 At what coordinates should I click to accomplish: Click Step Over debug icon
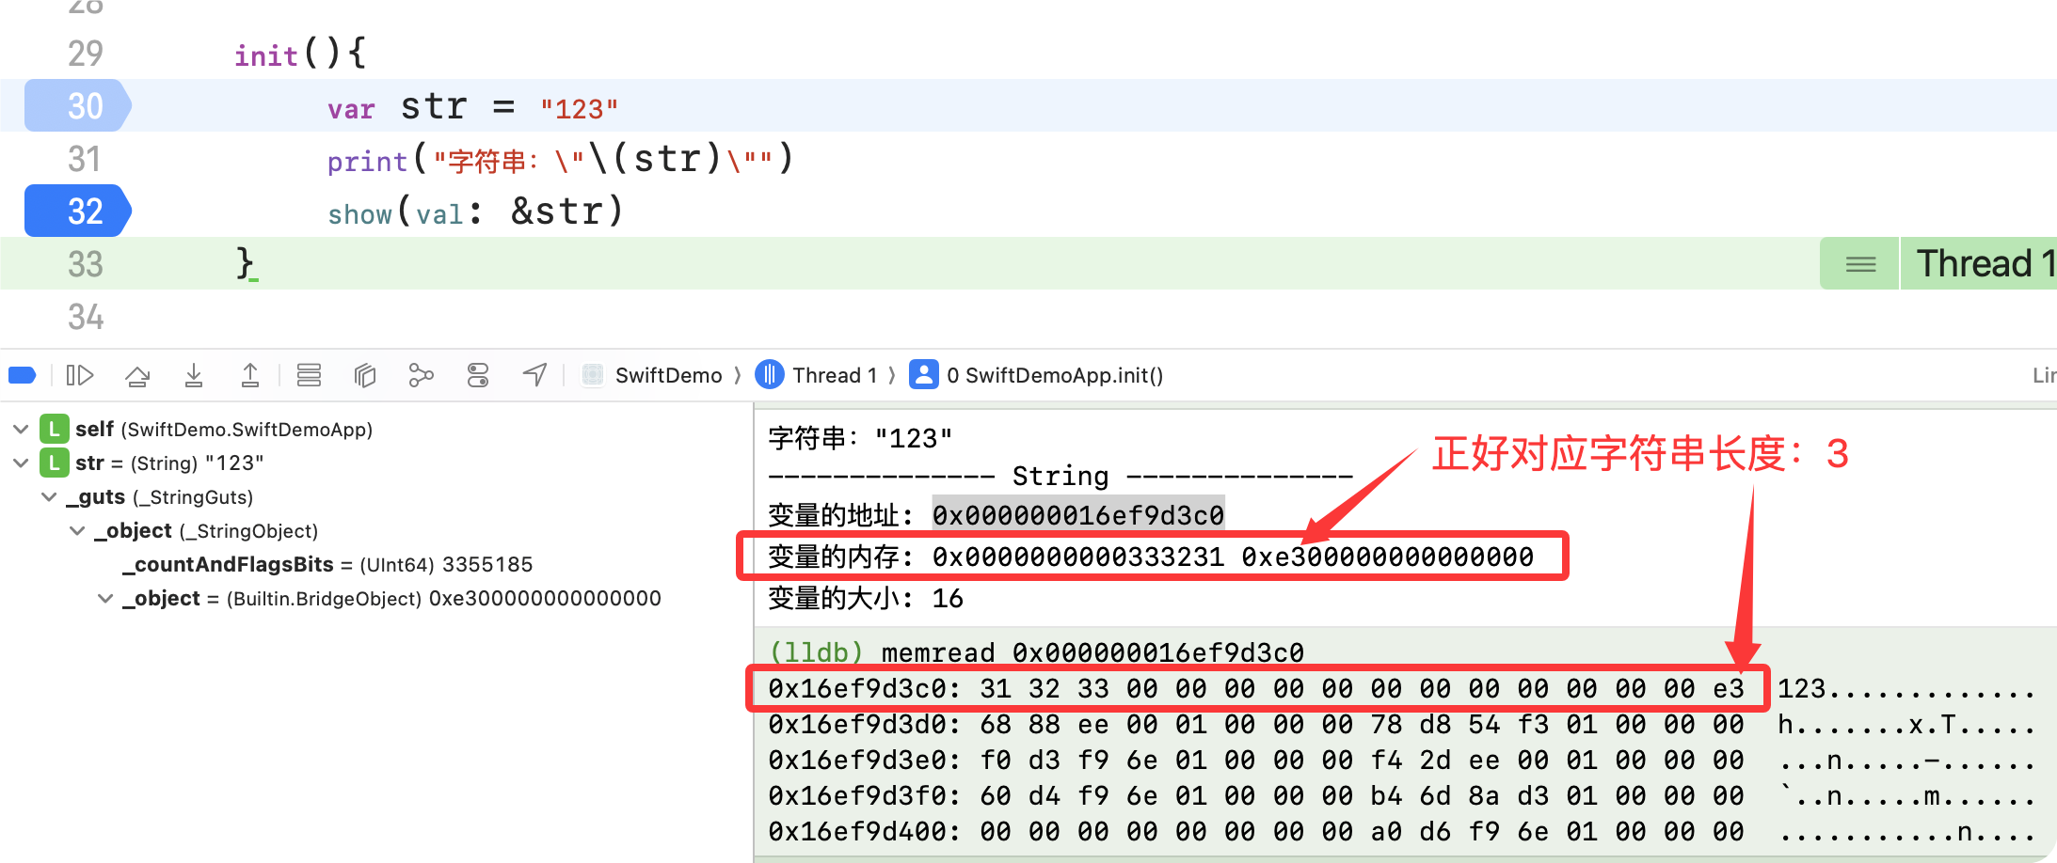137,375
